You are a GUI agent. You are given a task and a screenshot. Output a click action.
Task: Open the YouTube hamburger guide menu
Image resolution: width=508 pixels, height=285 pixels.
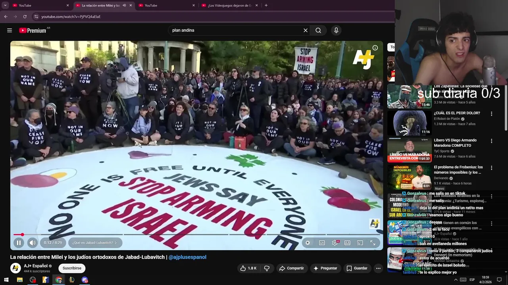click(10, 30)
